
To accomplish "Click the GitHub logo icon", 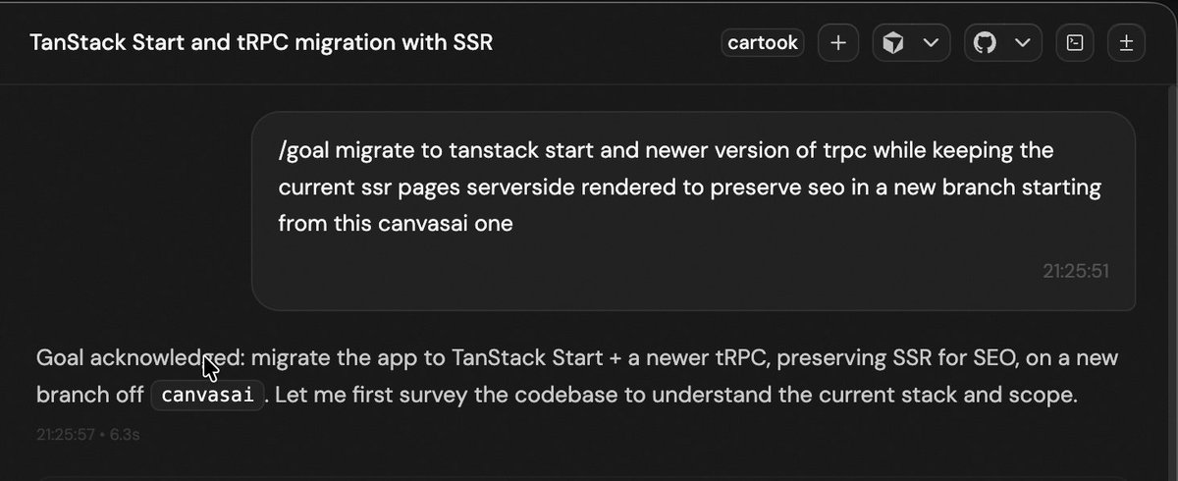I will (x=986, y=43).
